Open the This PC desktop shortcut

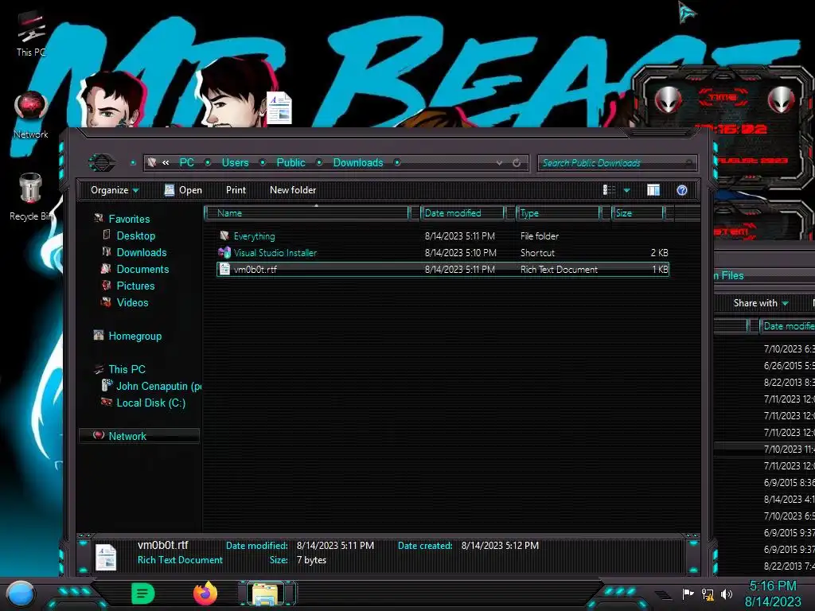pos(31,33)
